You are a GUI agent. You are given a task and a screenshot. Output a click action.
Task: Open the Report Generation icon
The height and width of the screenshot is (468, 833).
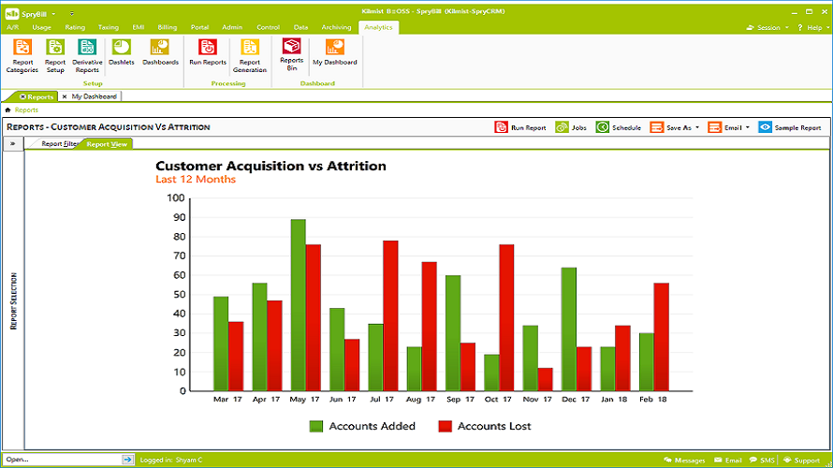pyautogui.click(x=250, y=56)
